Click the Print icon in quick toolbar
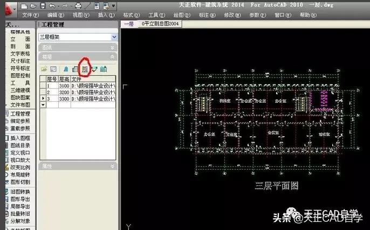The height and width of the screenshot is (230, 370). coord(78,6)
